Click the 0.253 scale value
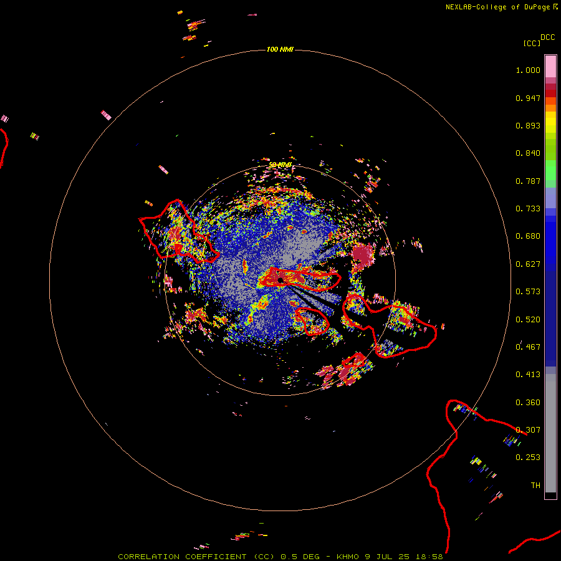 coord(528,458)
